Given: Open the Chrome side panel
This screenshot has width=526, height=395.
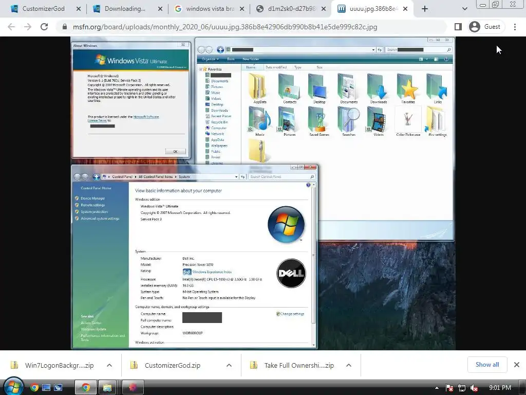Looking at the screenshot, I should point(458,27).
